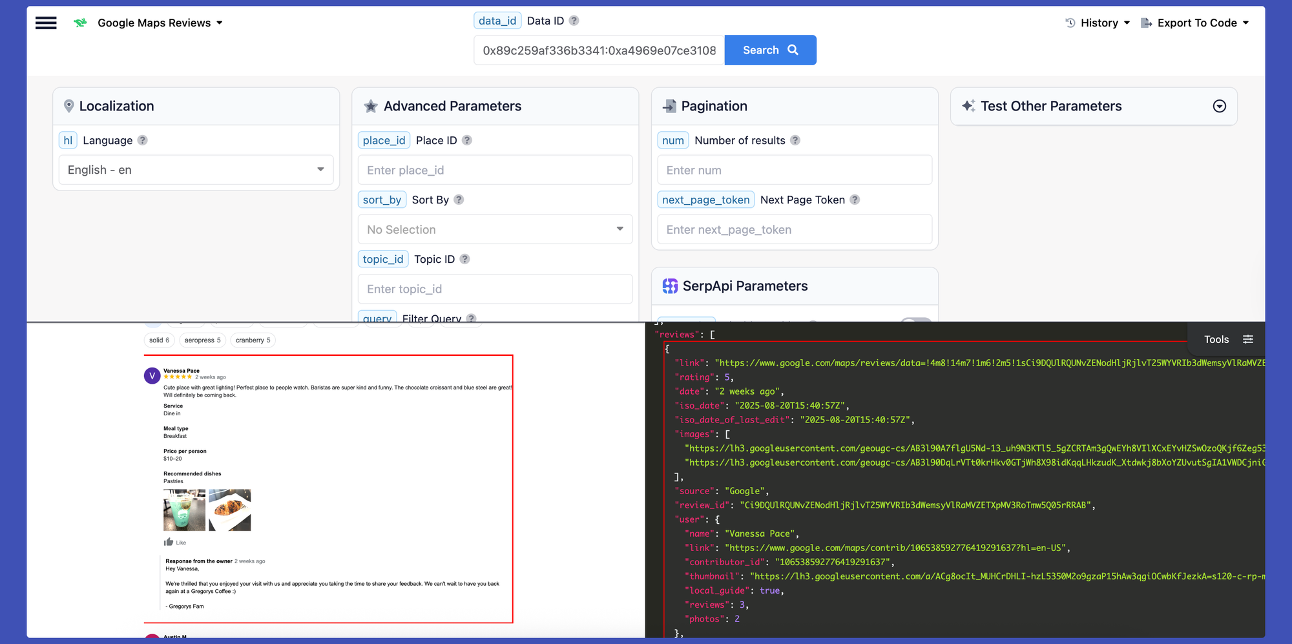
Task: Click the green SerpApi logo icon
Action: pyautogui.click(x=80, y=23)
